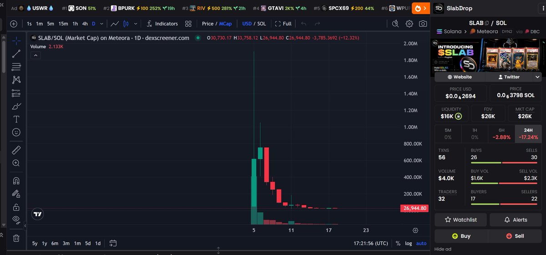Take a chart snapshot with camera icon
The image size is (546, 255).
[423, 24]
